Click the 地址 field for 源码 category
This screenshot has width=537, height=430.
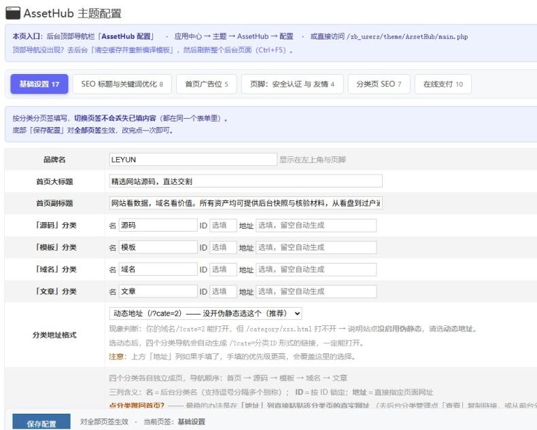pos(316,226)
